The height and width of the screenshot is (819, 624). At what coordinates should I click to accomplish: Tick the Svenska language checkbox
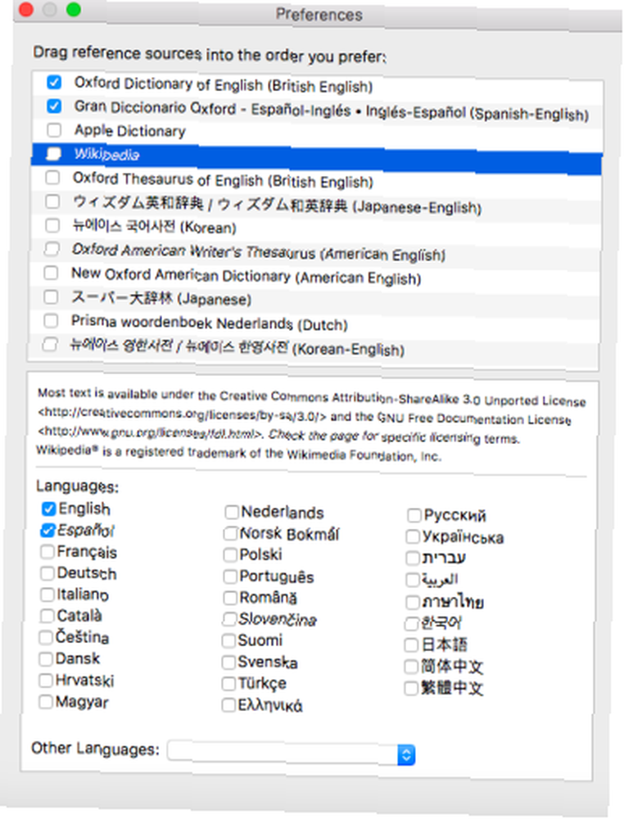(x=229, y=662)
